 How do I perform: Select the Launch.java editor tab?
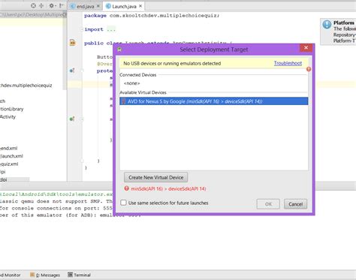124,6
